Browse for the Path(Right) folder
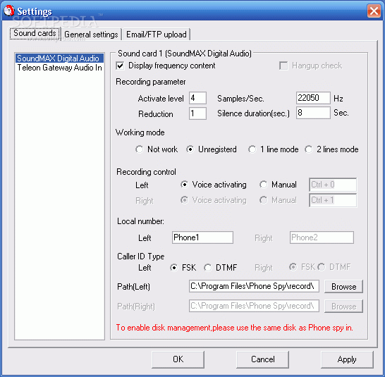Image resolution: width=385 pixels, height=377 pixels. tap(343, 306)
